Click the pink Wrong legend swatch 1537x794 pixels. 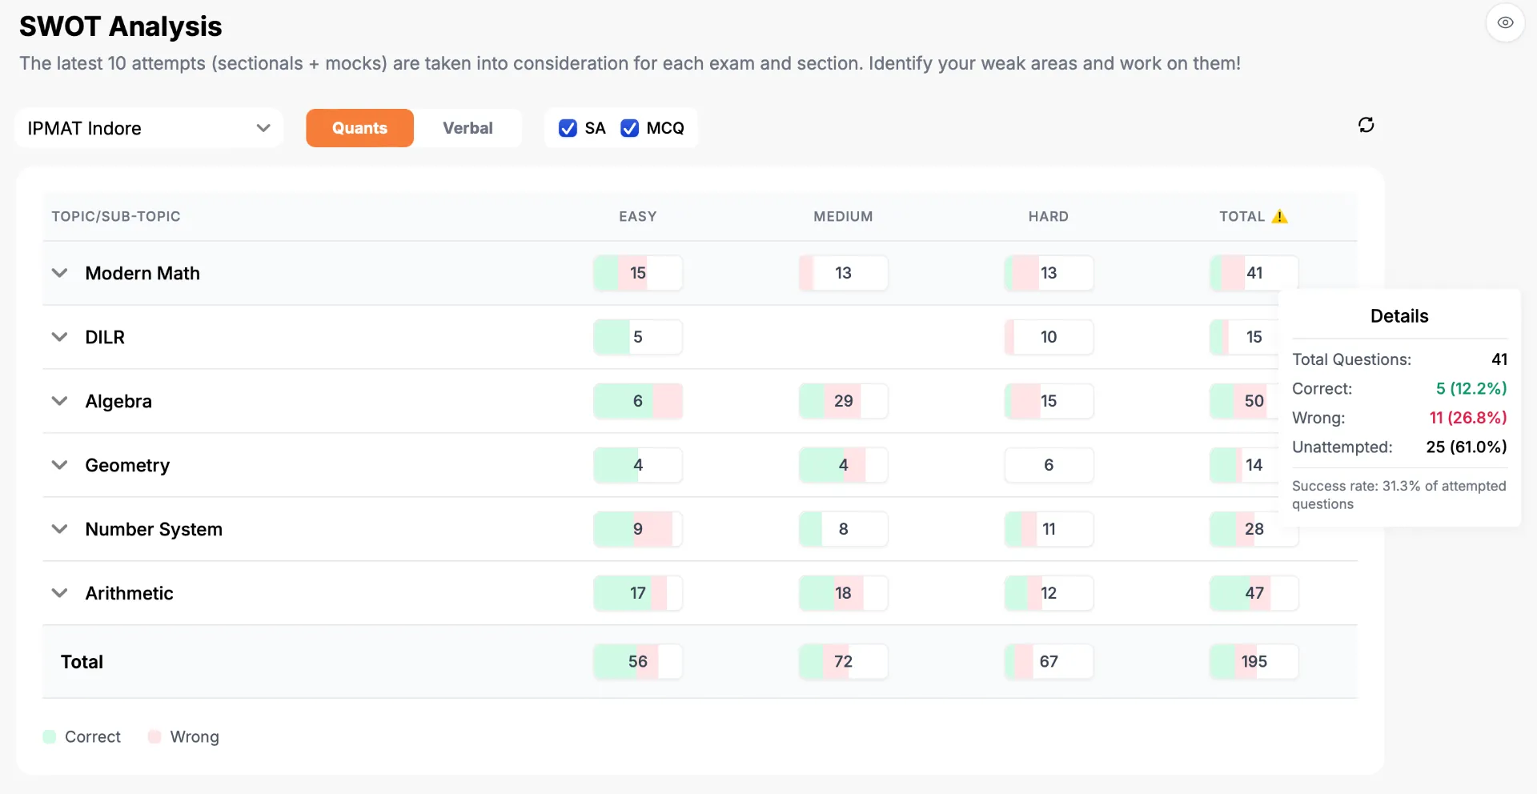[155, 736]
